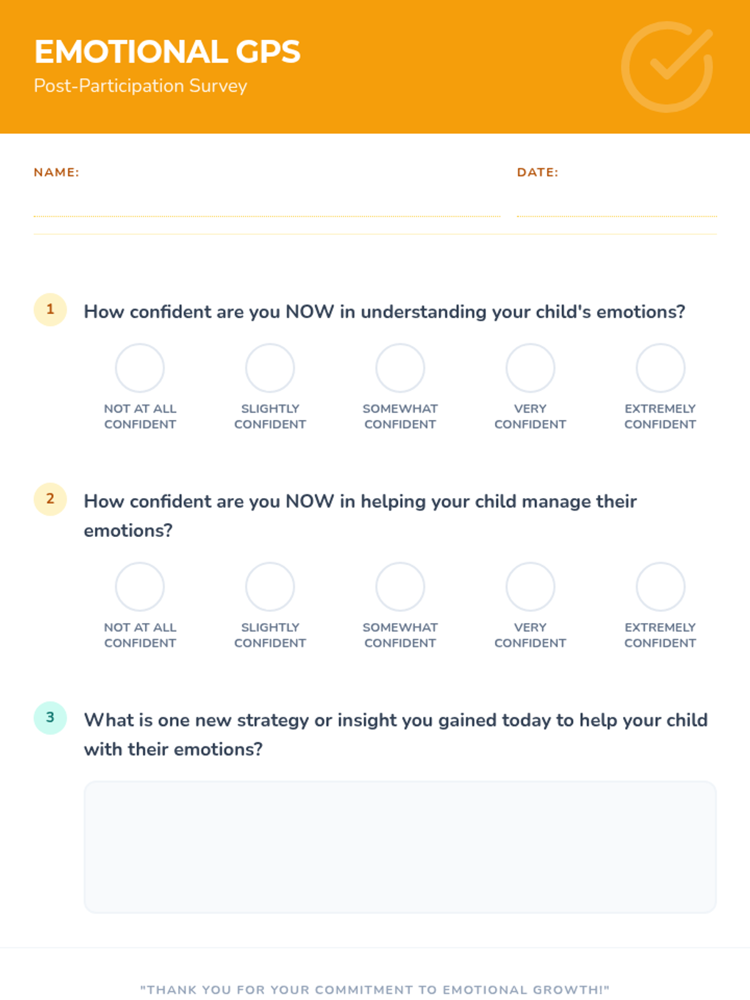Screen dimensions: 750x1000
Task: Select "Very confident" for helping manage emotions
Action: tap(530, 587)
